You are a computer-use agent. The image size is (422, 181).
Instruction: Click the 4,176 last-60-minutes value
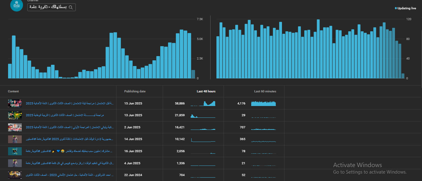(x=241, y=103)
